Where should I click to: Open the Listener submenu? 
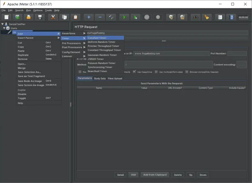(73, 56)
